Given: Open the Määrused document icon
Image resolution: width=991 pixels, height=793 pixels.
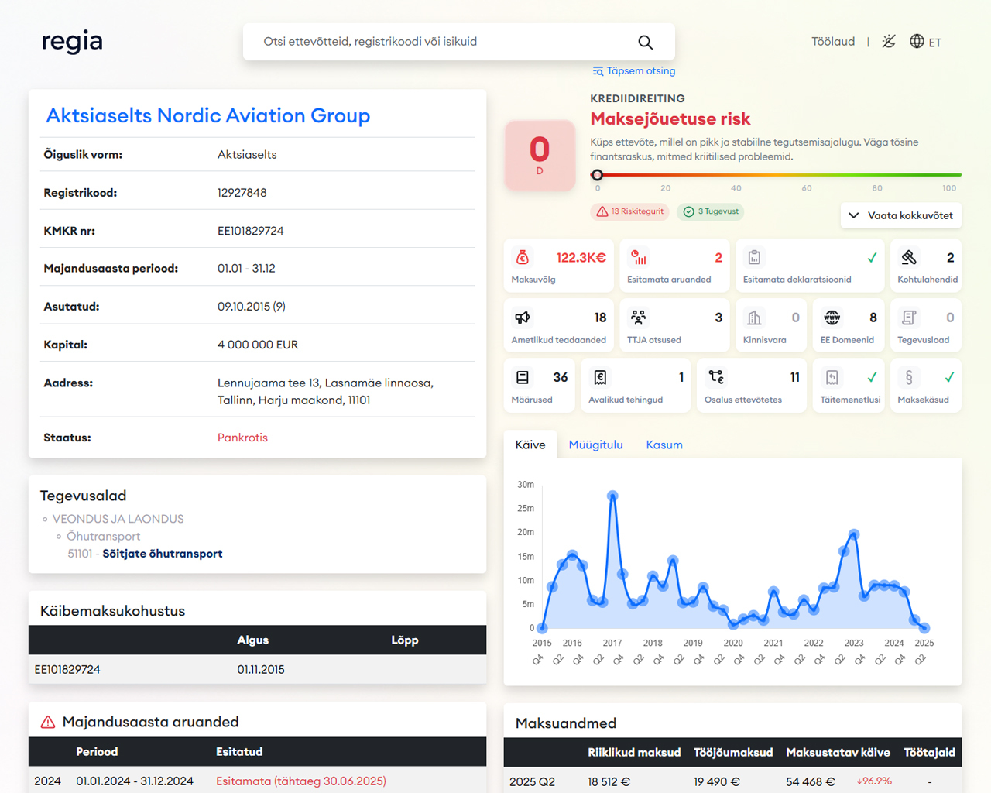Looking at the screenshot, I should tap(523, 377).
